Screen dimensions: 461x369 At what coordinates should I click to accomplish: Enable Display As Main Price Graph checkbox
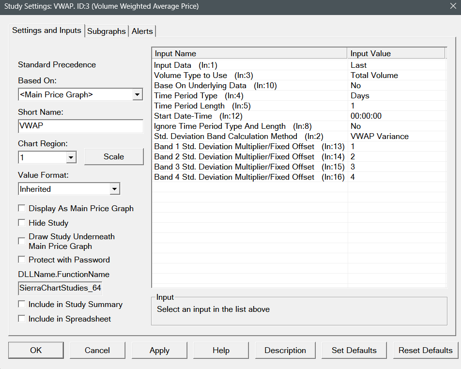[x=22, y=208]
